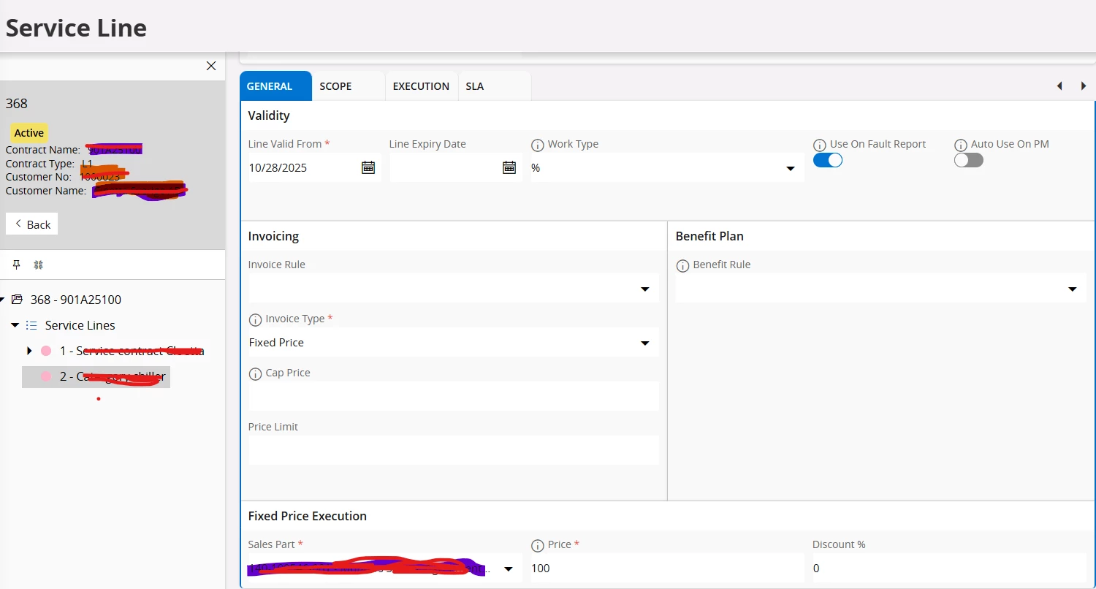Viewport: 1096px width, 589px height.
Task: Collapse the 368 - 901A25100 tree node
Action: point(2,300)
